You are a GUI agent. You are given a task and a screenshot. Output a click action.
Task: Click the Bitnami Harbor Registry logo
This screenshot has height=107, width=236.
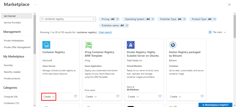pos(173,45)
